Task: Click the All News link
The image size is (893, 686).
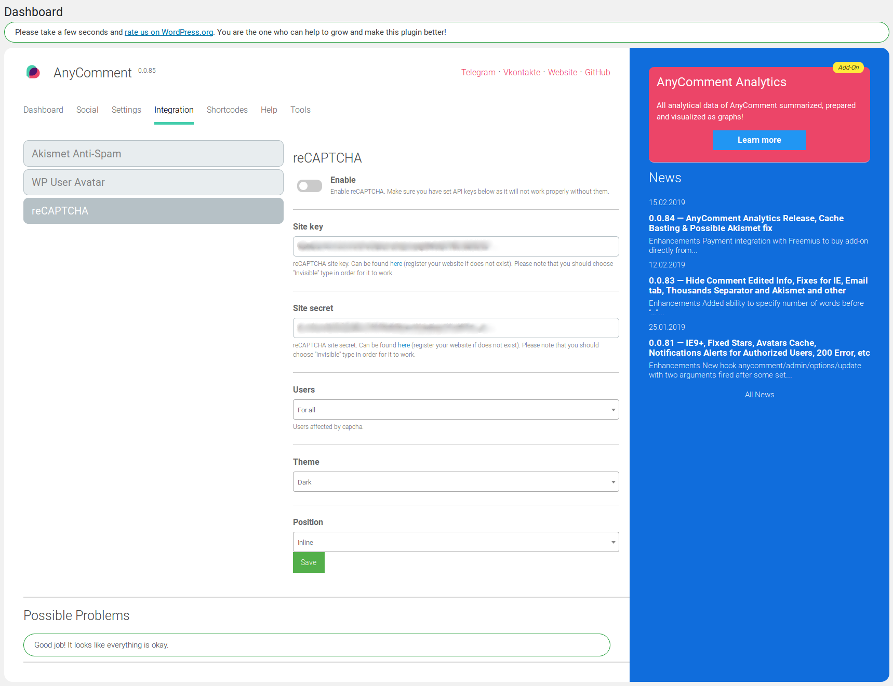Action: (x=759, y=395)
